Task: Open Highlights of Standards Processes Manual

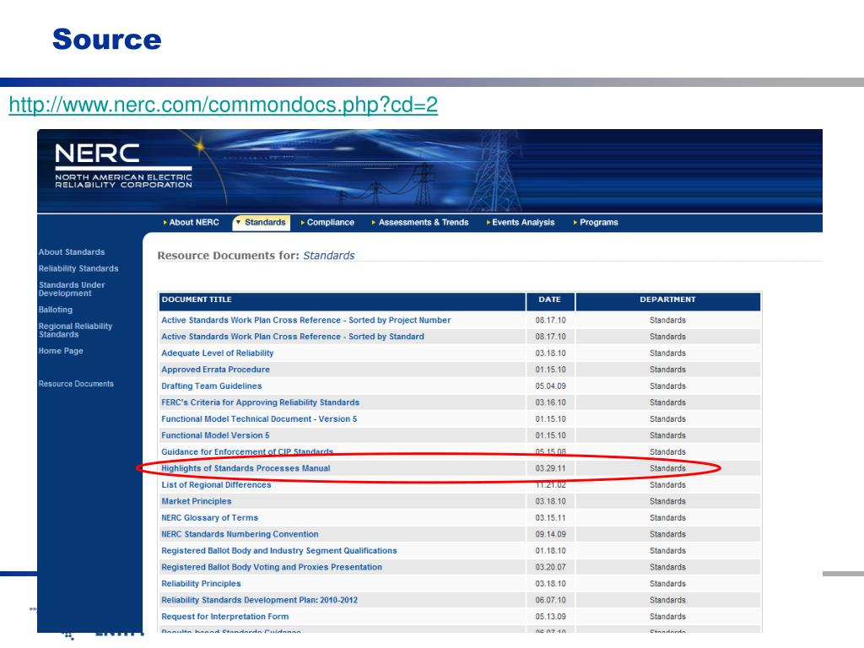Action: [246, 468]
